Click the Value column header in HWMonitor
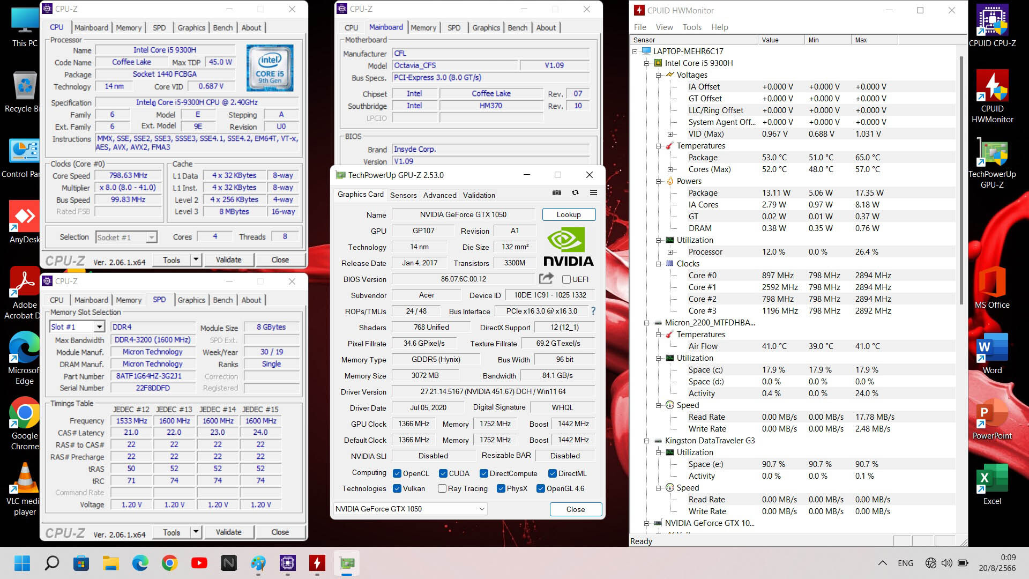Screen dimensions: 1029x579 pos(781,40)
